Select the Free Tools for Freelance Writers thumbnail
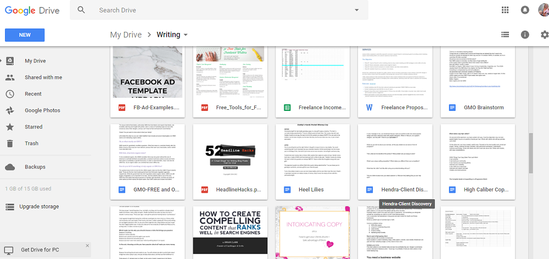 [230, 72]
